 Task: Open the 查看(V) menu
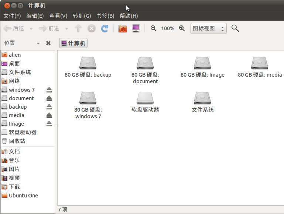tap(58, 16)
